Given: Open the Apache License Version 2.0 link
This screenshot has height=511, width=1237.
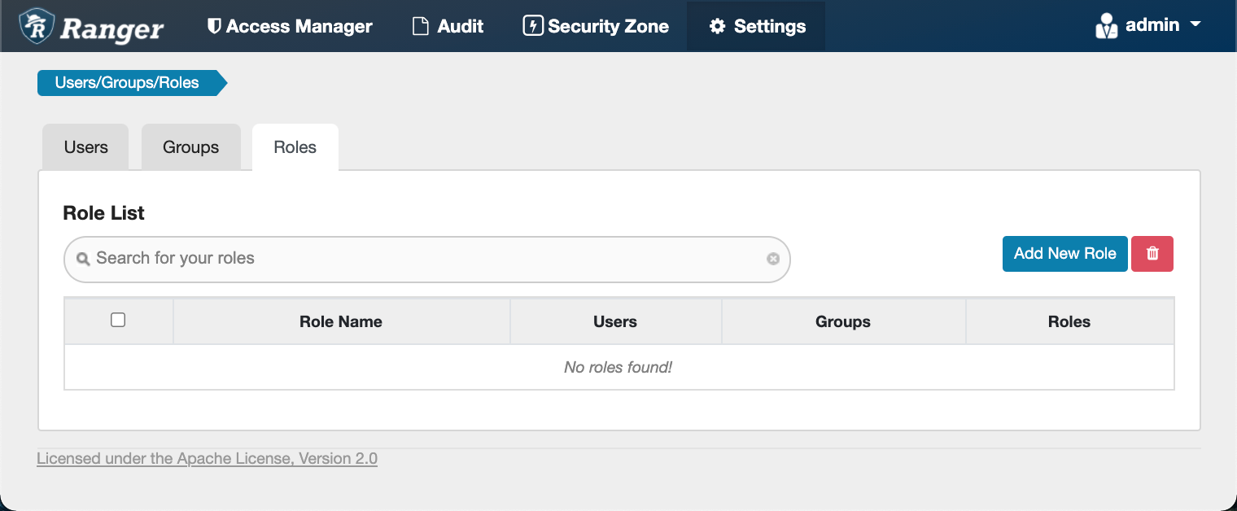Looking at the screenshot, I should click(x=207, y=458).
